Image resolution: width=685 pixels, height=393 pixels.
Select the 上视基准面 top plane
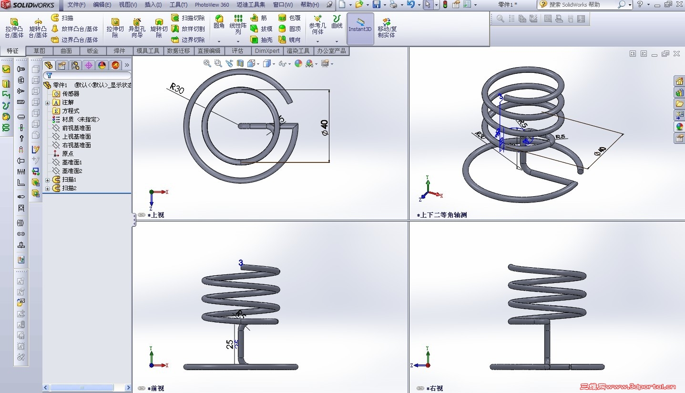(x=72, y=137)
